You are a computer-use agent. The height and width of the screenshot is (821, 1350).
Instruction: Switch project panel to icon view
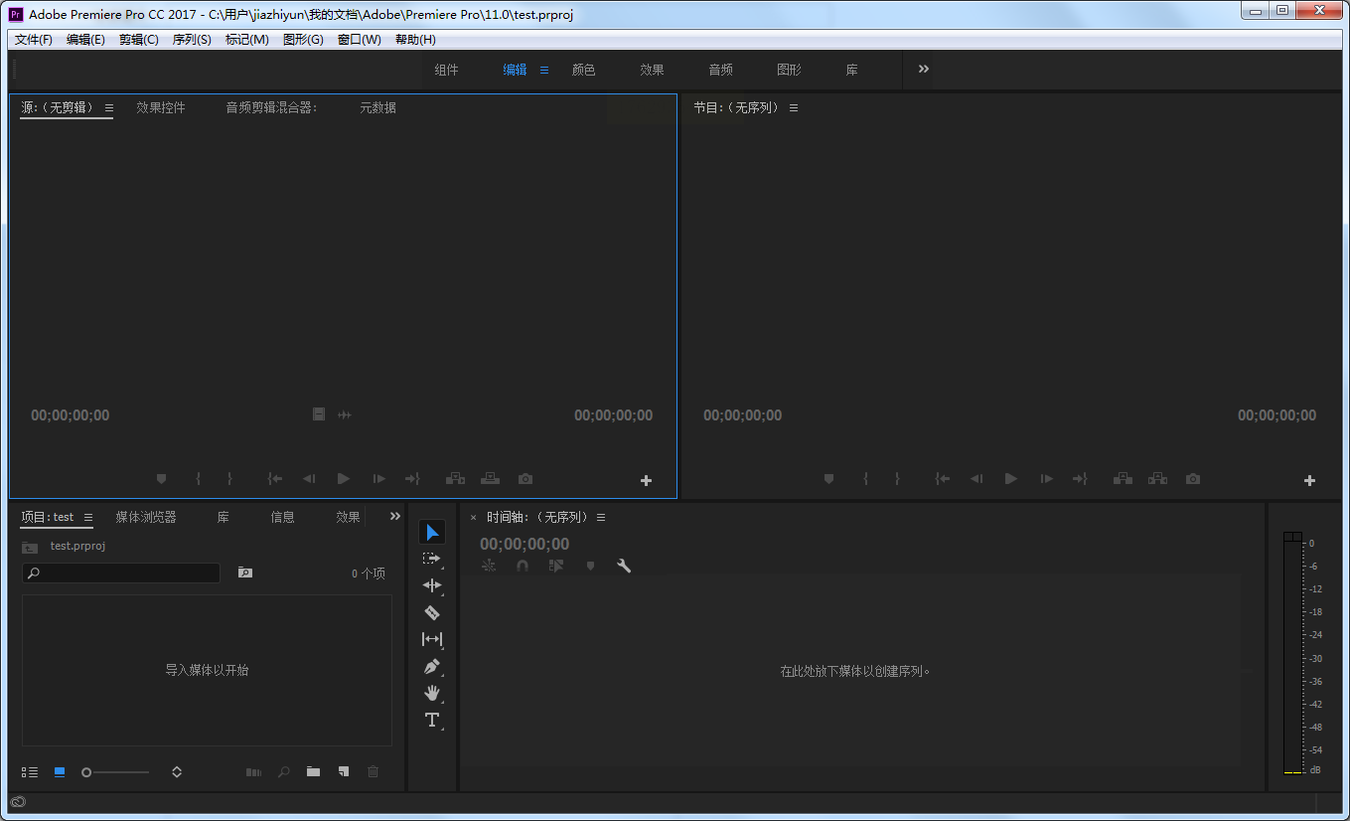coord(60,771)
